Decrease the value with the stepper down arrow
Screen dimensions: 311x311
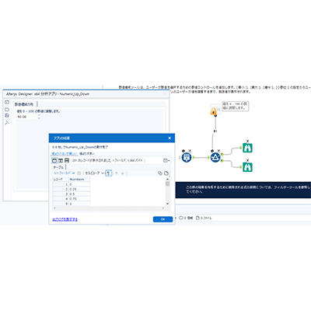tap(39, 118)
